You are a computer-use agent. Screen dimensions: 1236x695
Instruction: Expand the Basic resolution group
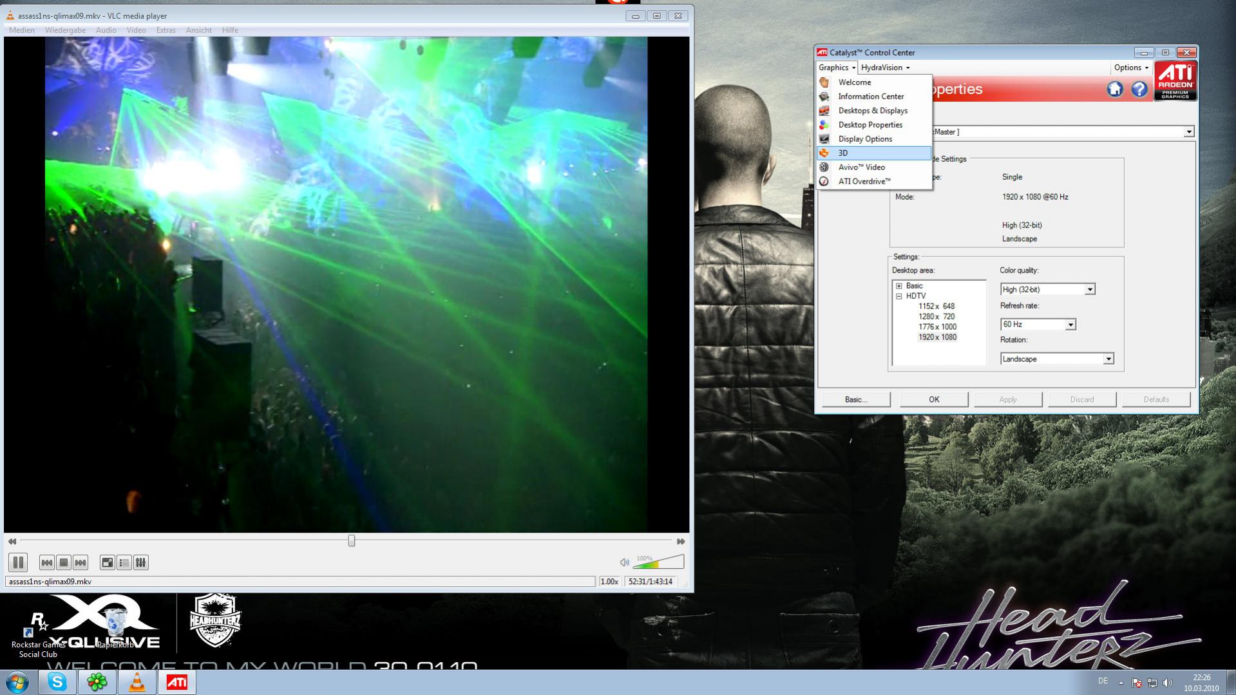(899, 286)
